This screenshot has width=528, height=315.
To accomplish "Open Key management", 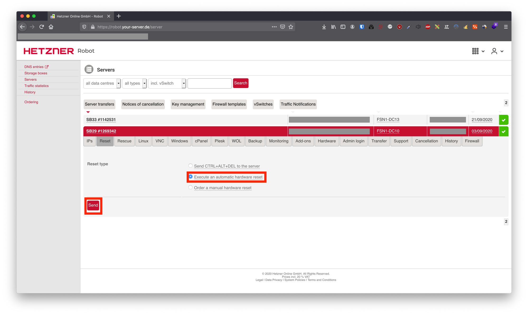I will pos(188,104).
